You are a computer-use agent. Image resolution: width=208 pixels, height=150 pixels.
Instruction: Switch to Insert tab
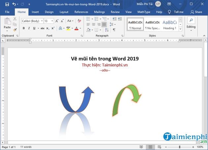tap(35, 12)
